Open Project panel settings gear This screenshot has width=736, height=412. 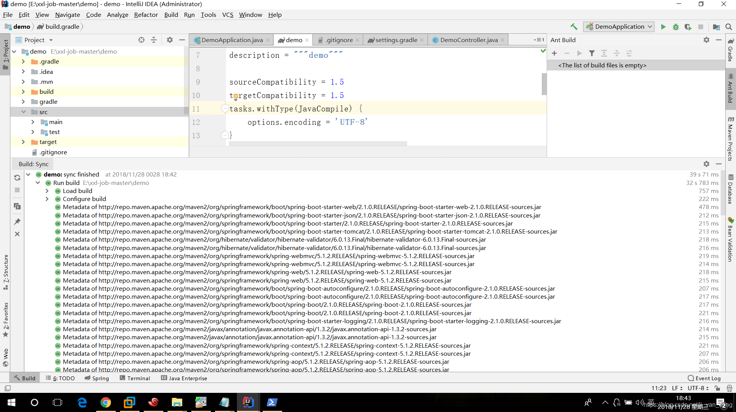point(170,40)
